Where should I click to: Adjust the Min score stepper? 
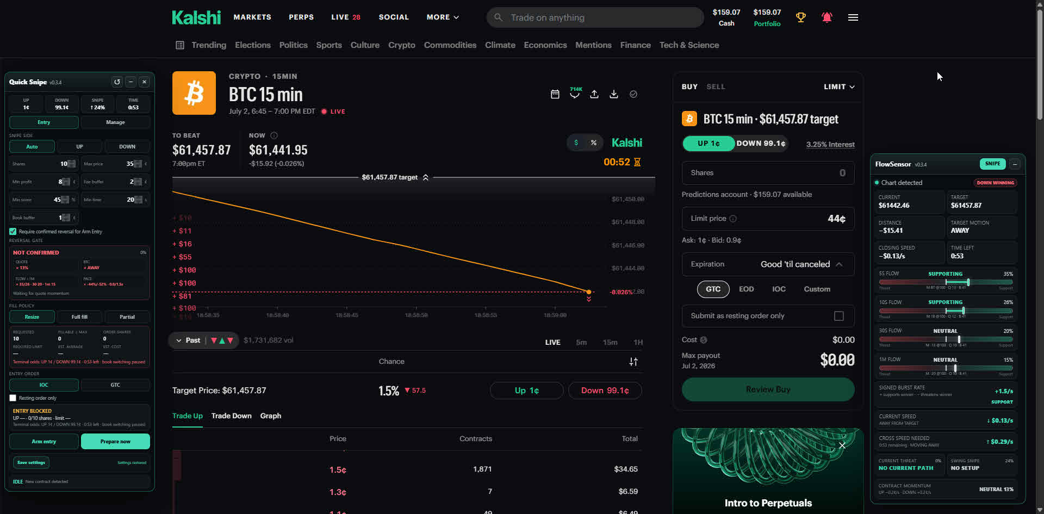(x=65, y=200)
